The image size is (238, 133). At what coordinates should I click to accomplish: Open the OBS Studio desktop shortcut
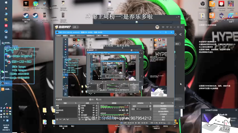coord(203,5)
